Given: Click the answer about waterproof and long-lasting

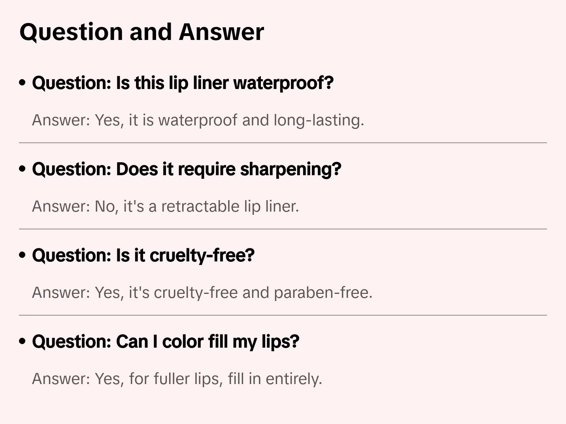Looking at the screenshot, I should tap(198, 120).
